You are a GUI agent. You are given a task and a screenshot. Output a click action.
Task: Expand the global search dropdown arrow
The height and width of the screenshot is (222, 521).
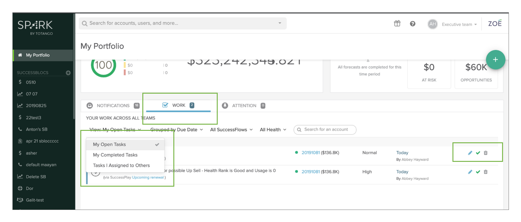(x=280, y=23)
